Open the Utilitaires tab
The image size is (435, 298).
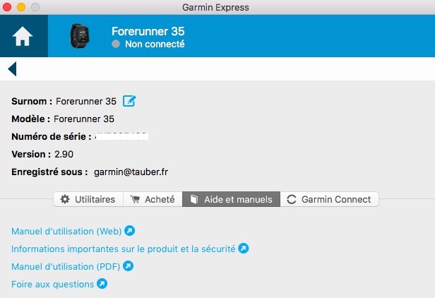pyautogui.click(x=88, y=200)
